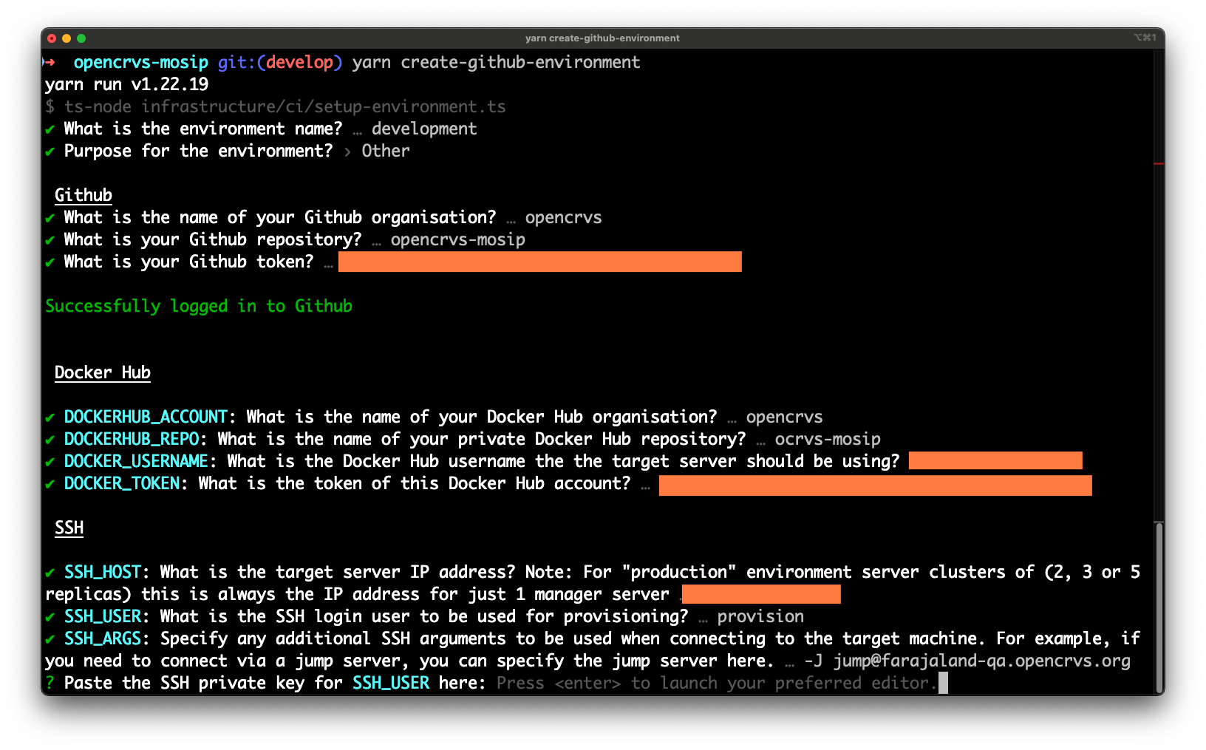Click the yellow minimize window button
This screenshot has width=1206, height=750.
[x=67, y=38]
